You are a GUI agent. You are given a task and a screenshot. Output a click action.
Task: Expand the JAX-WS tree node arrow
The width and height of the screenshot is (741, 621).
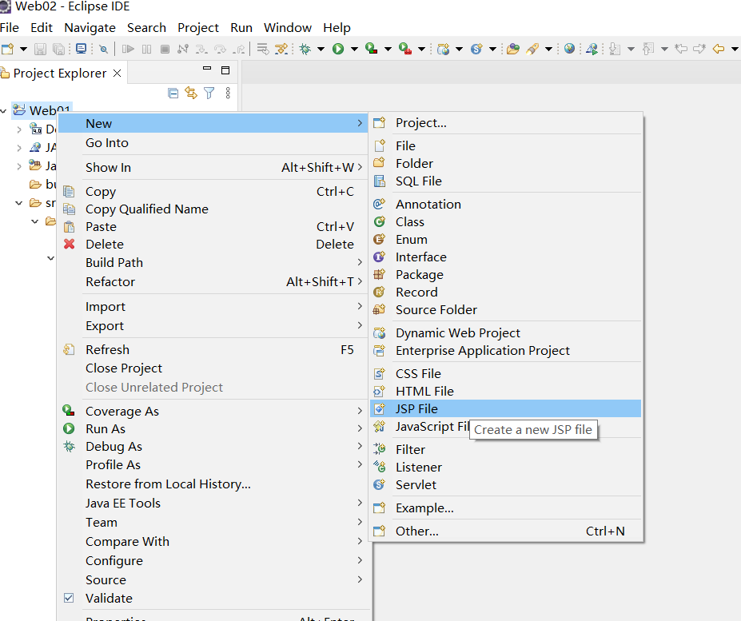(19, 148)
